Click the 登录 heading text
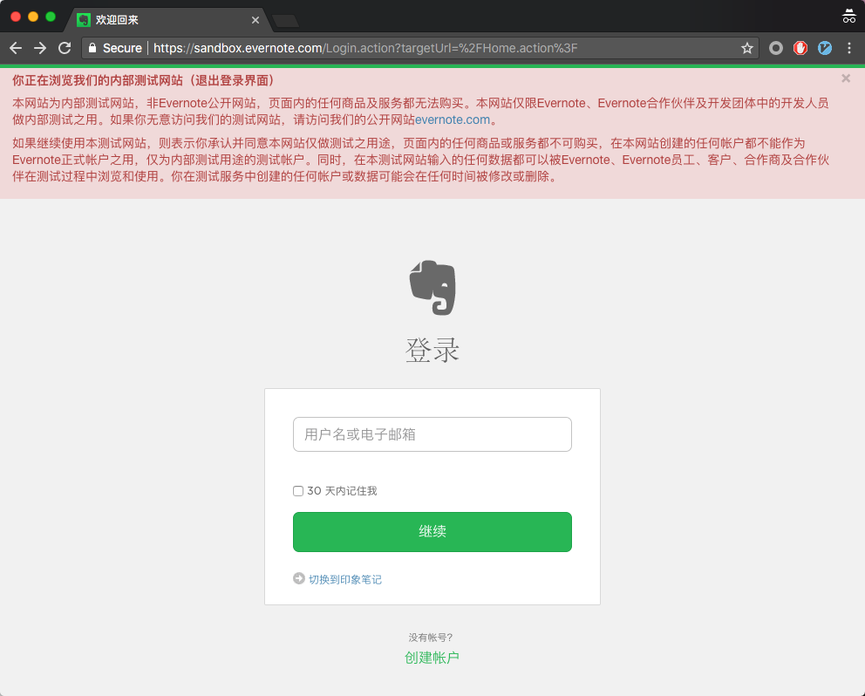 point(432,350)
